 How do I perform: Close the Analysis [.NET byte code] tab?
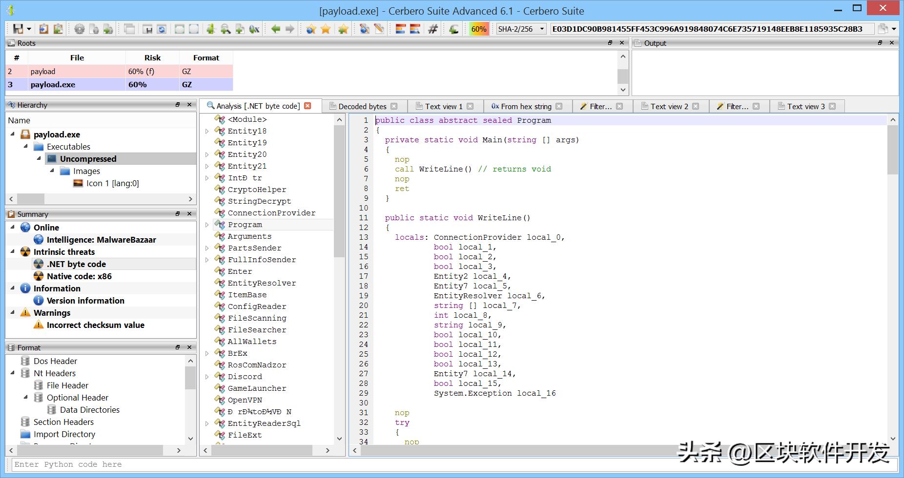point(308,106)
